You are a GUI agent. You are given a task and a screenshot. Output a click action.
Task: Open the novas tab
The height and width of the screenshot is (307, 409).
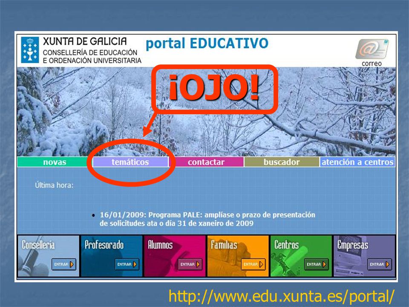coord(55,162)
